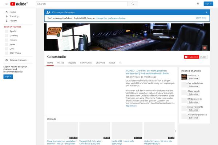Click the 15,668 subscriber count
The height and width of the screenshot is (145, 218).
pos(203,57)
